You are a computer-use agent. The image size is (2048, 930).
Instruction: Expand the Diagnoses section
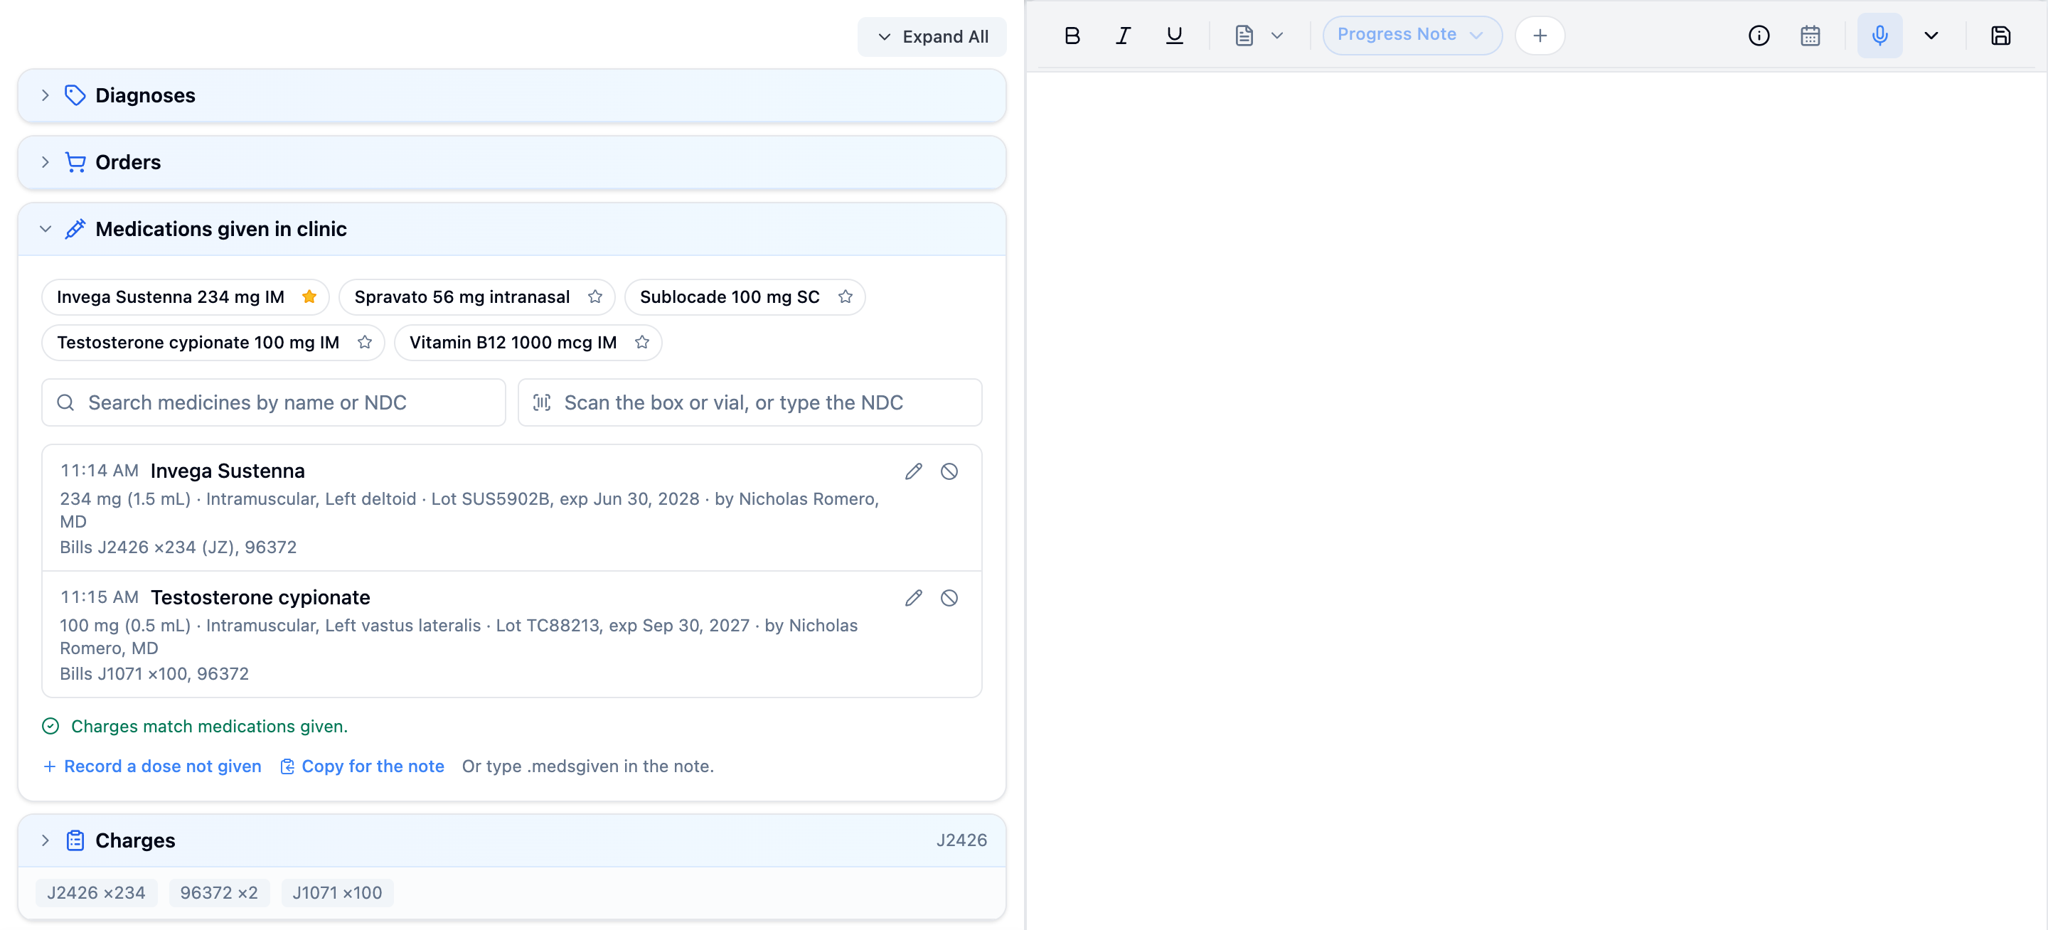511,95
